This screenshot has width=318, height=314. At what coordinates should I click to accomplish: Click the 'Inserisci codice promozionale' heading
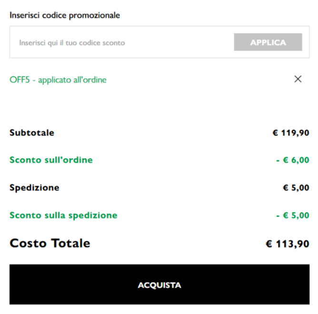coord(65,15)
